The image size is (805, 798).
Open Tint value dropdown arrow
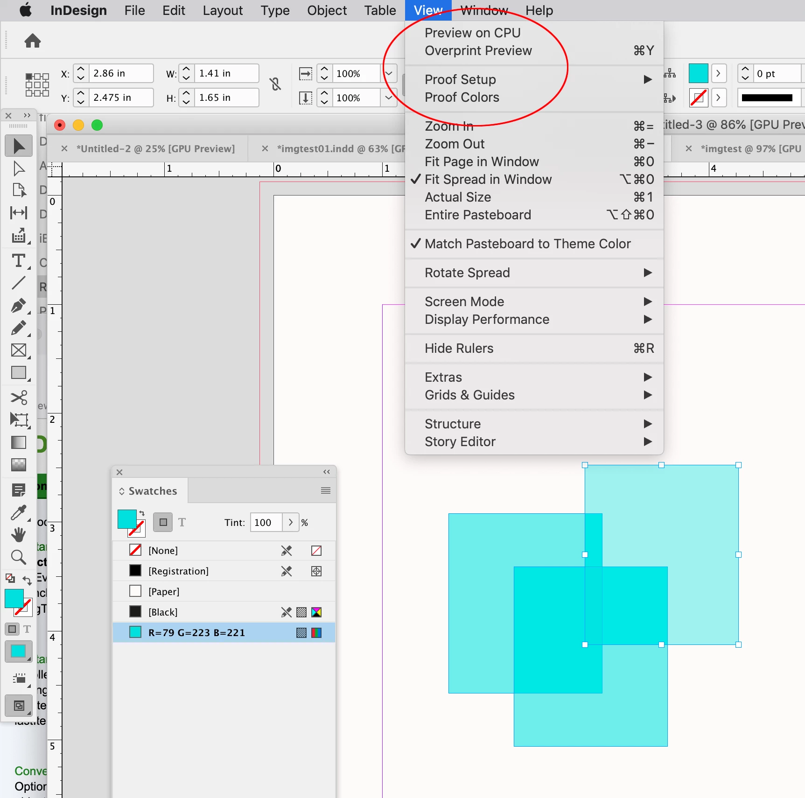coord(290,522)
